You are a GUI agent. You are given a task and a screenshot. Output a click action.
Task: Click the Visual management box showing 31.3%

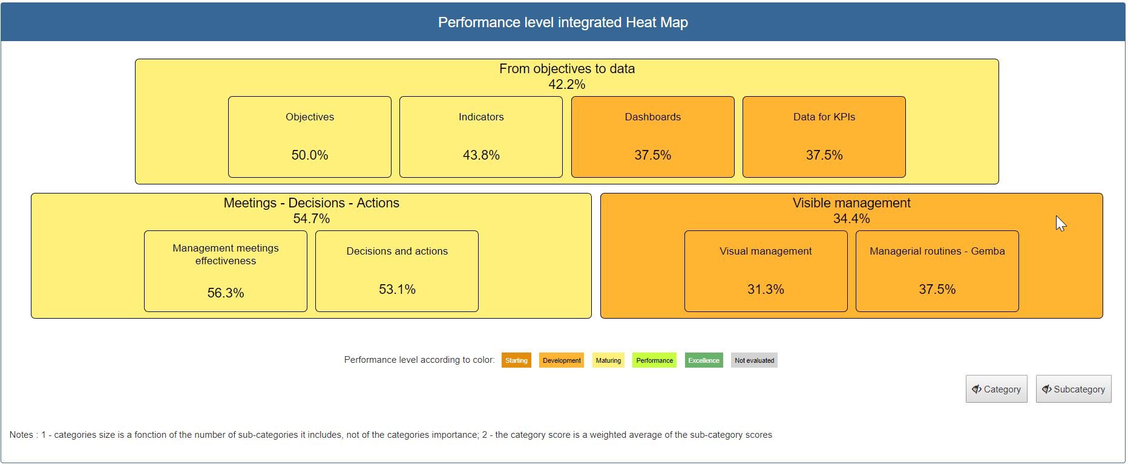coord(766,271)
